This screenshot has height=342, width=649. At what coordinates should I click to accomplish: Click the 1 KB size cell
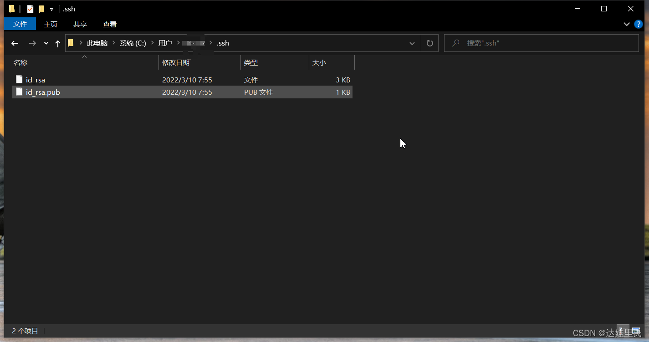coord(343,92)
